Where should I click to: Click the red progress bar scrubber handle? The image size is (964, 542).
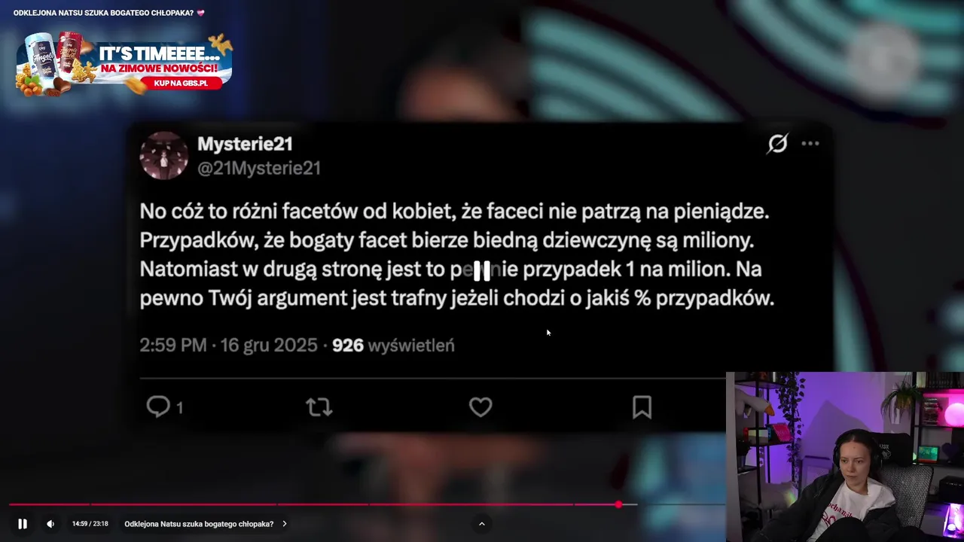coord(618,504)
